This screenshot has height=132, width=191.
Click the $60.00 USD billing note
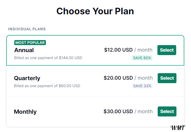tap(47, 86)
